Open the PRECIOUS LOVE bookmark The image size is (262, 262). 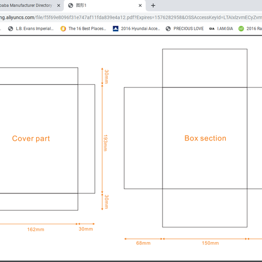point(184,29)
